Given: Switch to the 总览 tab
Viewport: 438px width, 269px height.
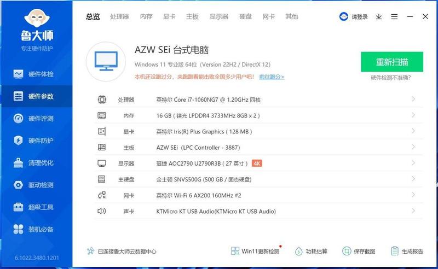Looking at the screenshot, I should (93, 17).
